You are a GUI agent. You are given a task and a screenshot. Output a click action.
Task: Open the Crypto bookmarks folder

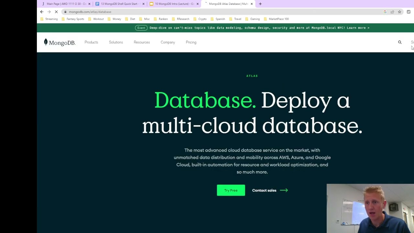tap(200, 19)
